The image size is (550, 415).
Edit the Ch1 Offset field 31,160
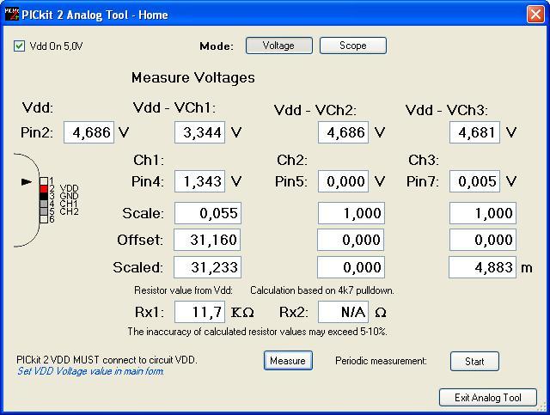click(x=207, y=240)
